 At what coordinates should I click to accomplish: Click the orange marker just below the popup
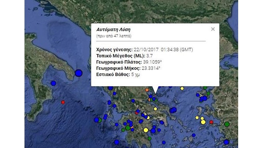147,90
